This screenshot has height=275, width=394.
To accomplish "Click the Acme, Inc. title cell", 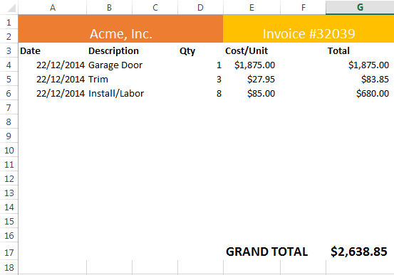I will click(x=120, y=29).
